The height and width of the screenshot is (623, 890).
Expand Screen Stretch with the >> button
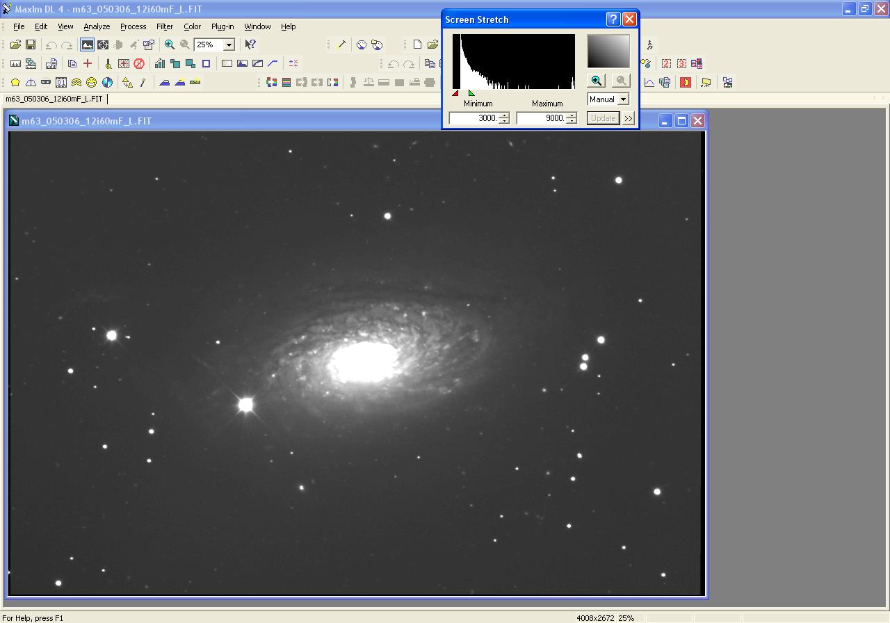[629, 118]
